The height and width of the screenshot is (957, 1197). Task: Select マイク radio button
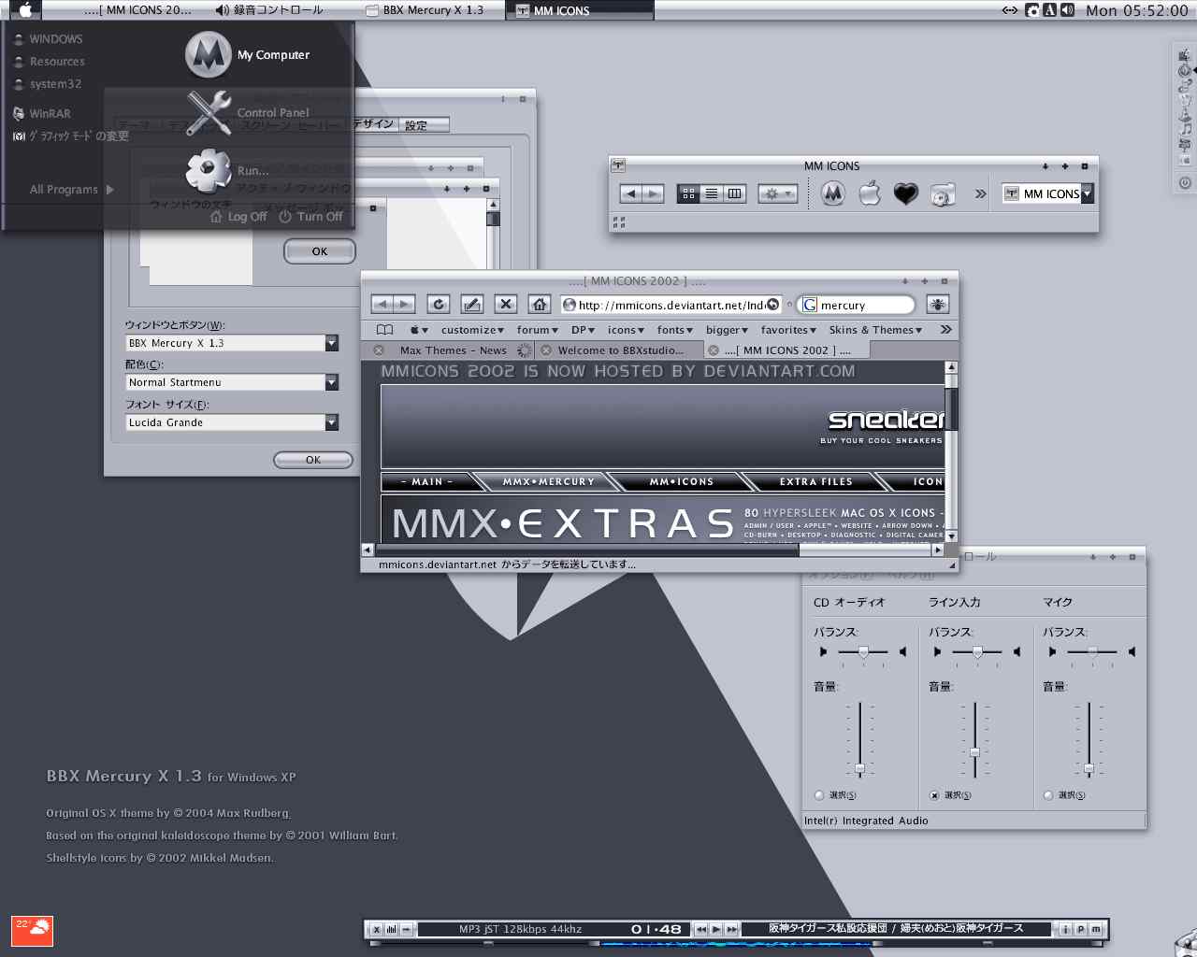[x=1048, y=795]
